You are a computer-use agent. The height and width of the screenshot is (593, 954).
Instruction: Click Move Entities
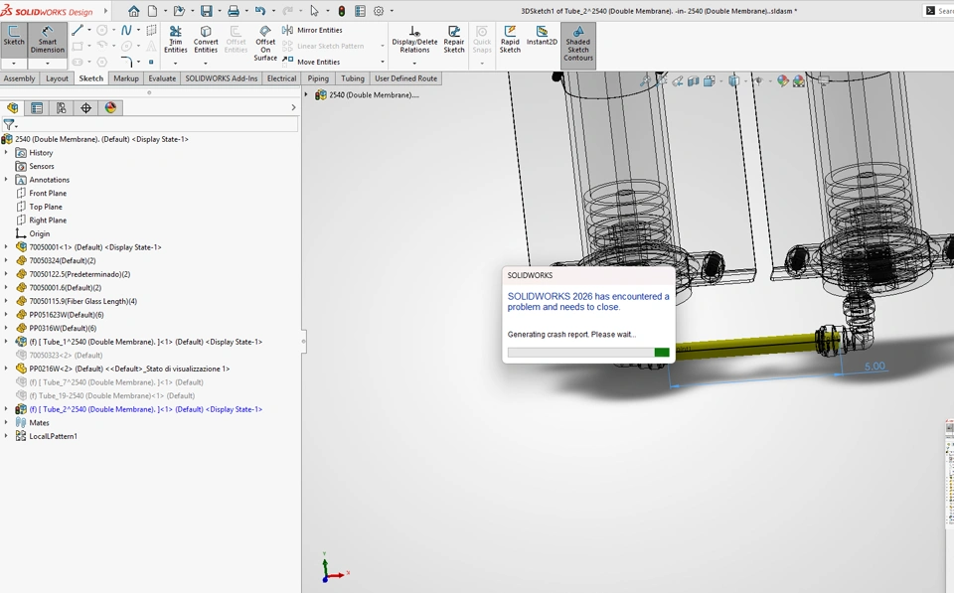point(311,62)
